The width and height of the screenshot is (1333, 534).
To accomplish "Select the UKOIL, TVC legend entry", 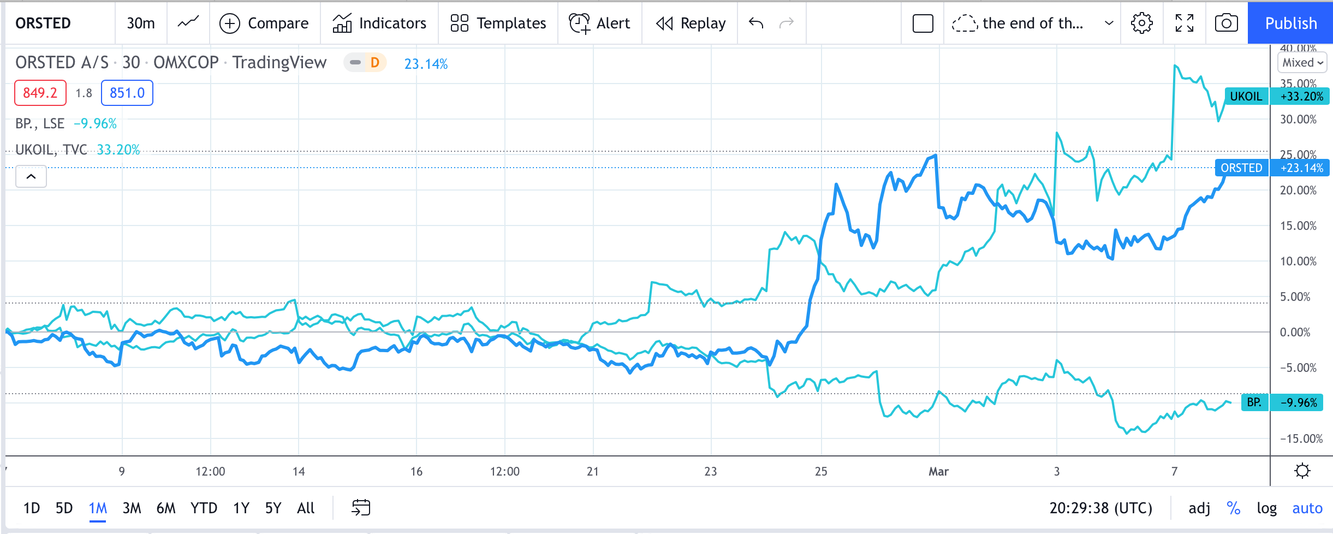I will tap(51, 150).
